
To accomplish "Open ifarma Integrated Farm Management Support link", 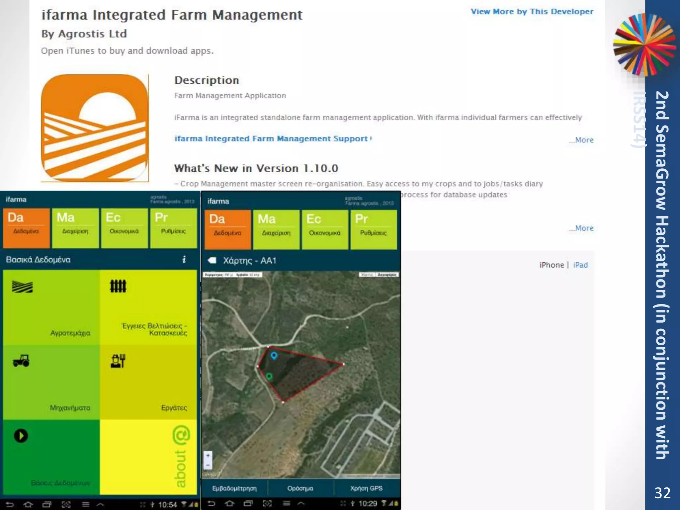I will 273,138.
